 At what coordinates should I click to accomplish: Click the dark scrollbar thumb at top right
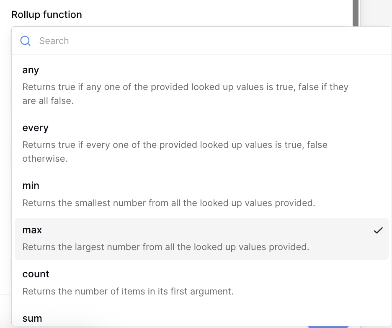(x=356, y=13)
